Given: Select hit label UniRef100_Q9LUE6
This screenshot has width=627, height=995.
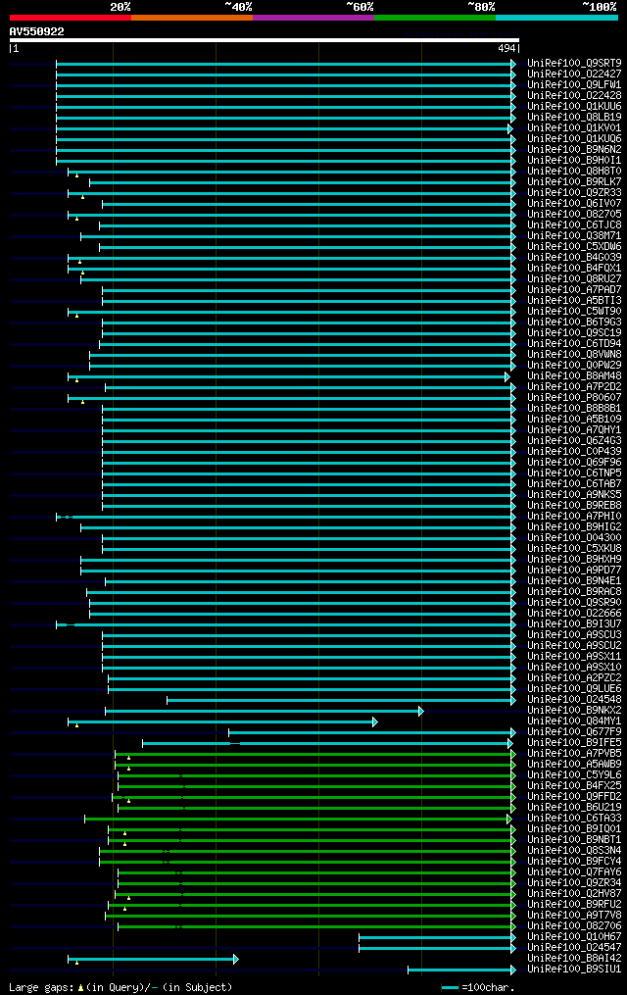Looking at the screenshot, I should point(574,689).
